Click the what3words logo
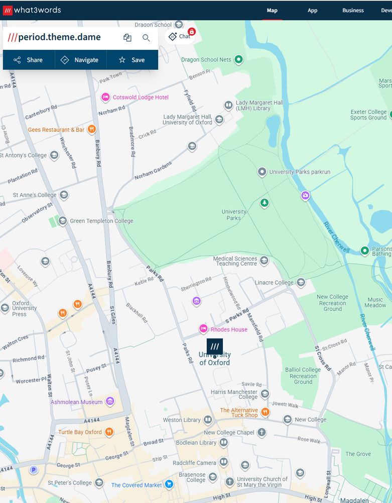The width and height of the screenshot is (392, 503). click(32, 10)
